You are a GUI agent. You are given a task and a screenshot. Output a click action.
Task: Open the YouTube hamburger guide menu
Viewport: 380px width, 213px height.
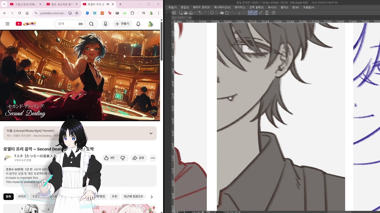tap(7, 24)
